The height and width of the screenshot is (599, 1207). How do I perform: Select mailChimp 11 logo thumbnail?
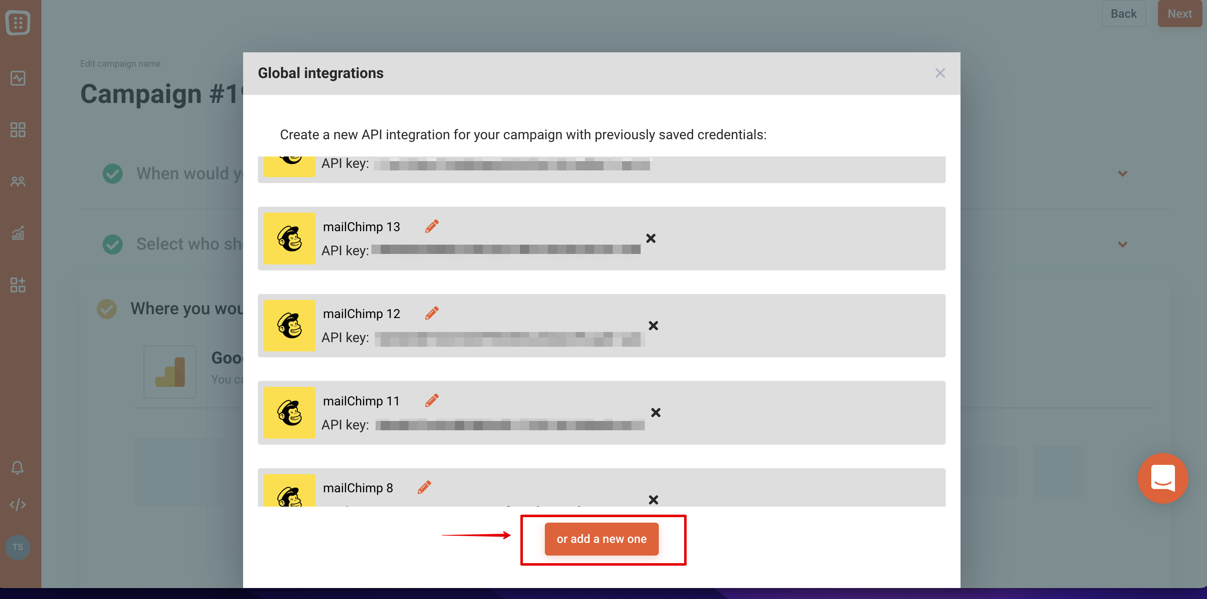point(290,413)
